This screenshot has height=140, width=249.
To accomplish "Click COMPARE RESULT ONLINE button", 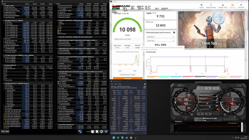I will point(127,75).
